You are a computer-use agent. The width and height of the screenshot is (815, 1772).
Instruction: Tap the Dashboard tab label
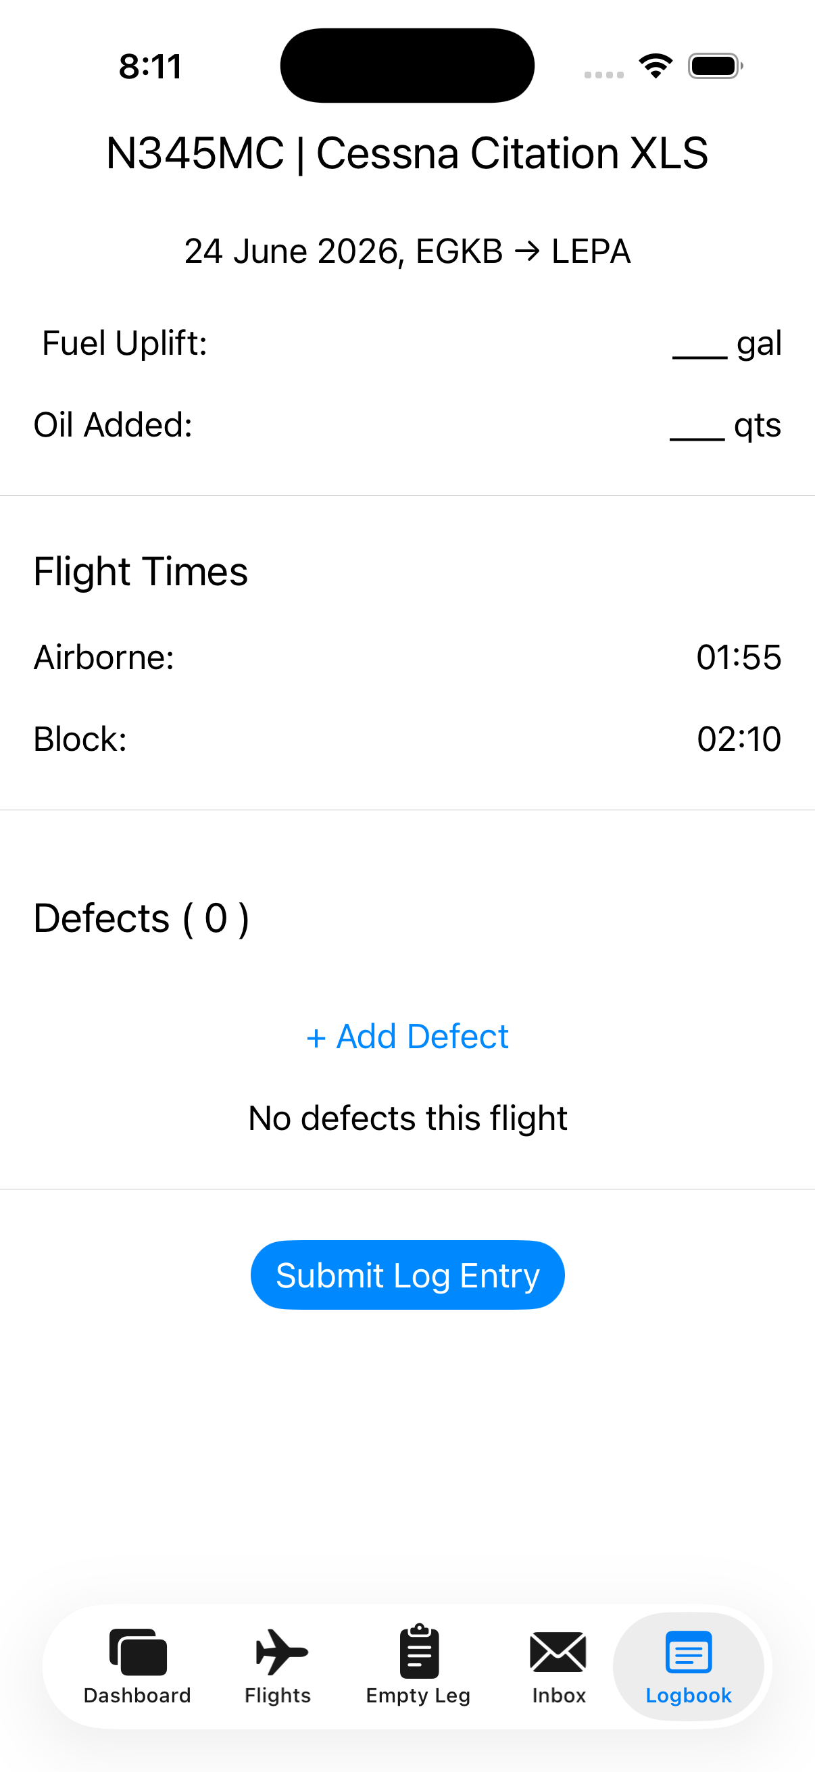click(138, 1696)
